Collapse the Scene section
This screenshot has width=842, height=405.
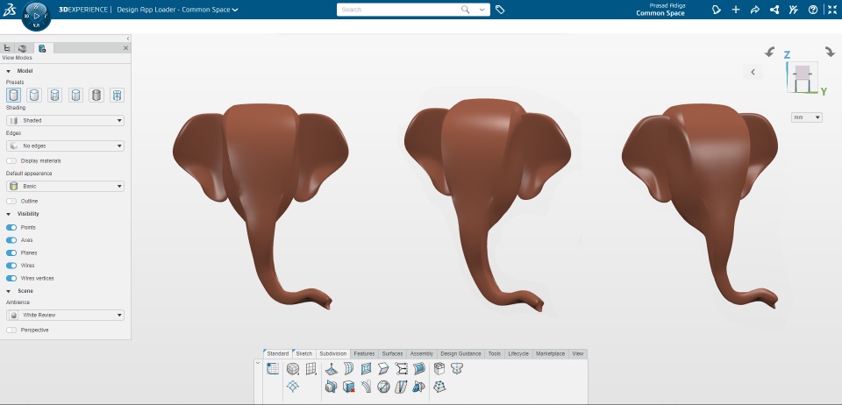tap(9, 291)
